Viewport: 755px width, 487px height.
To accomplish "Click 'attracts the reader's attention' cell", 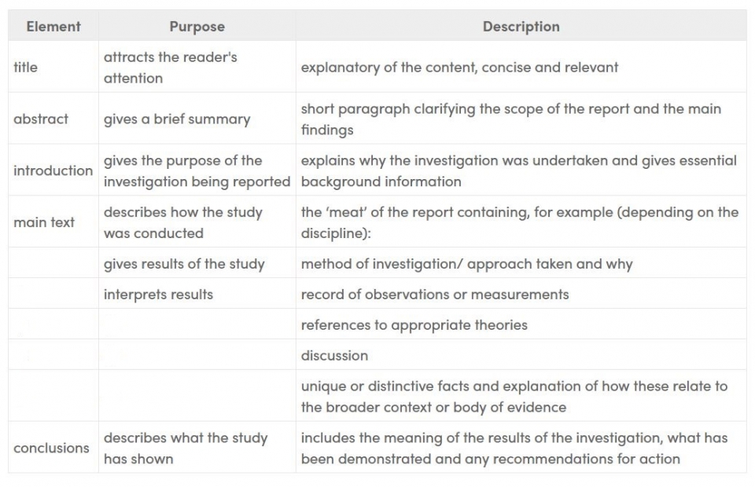I will coord(197,67).
